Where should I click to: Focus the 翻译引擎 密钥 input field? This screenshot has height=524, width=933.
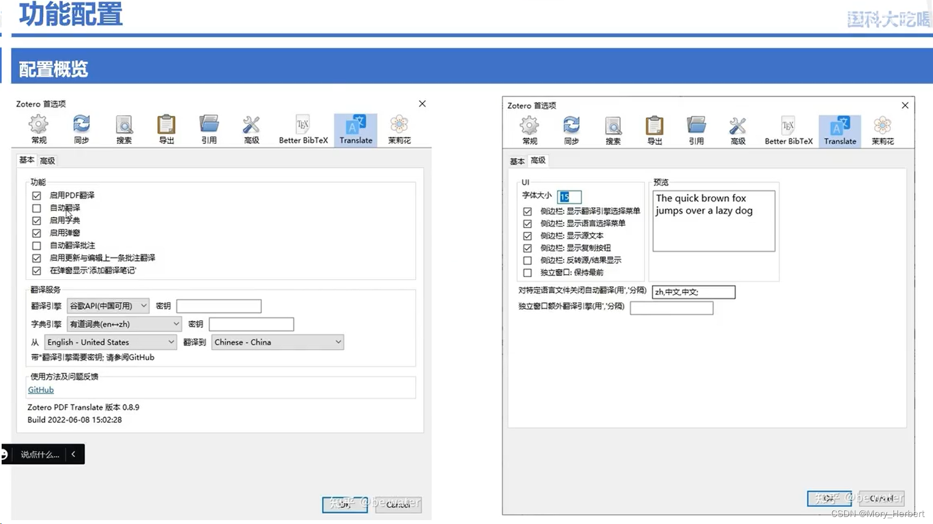(219, 306)
